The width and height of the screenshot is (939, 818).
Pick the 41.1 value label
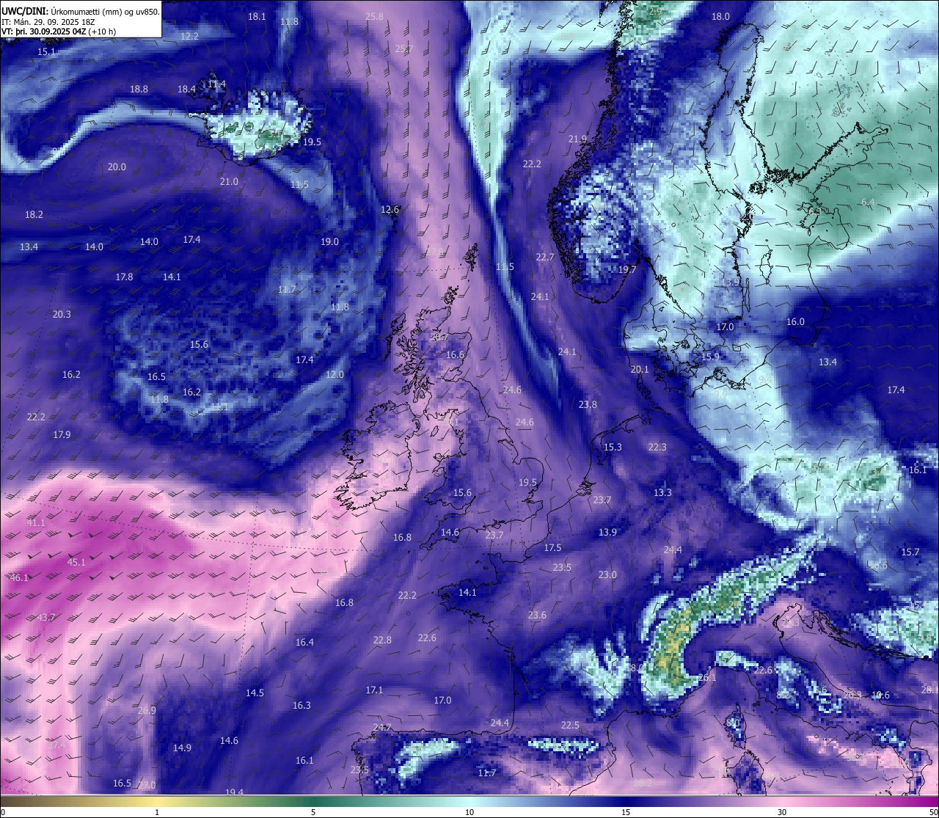36,522
